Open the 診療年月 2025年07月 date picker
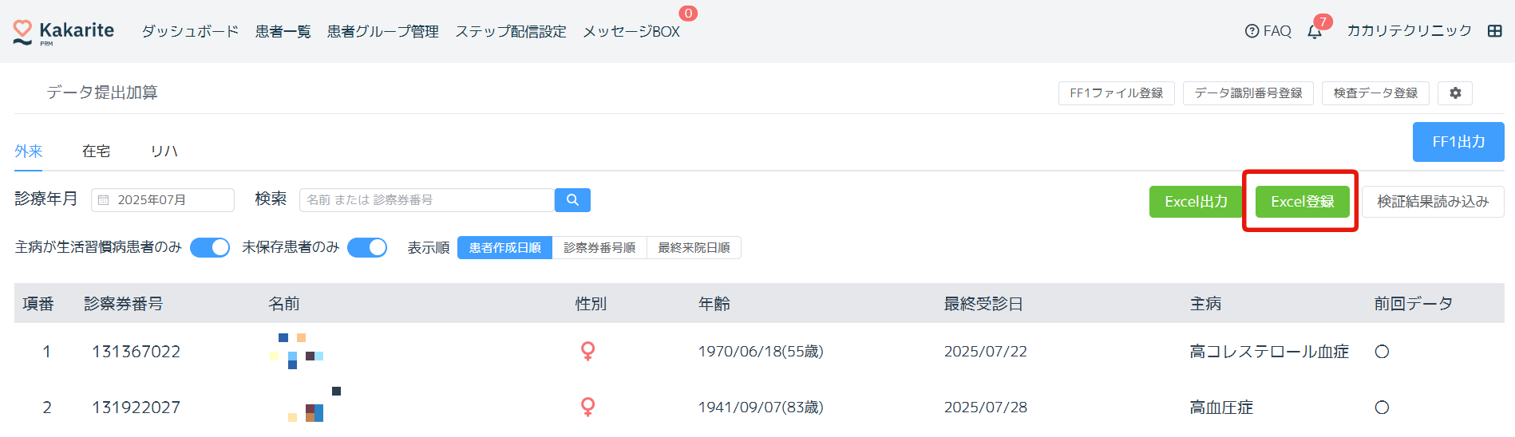Viewport: 1515px width, 437px height. coord(163,200)
